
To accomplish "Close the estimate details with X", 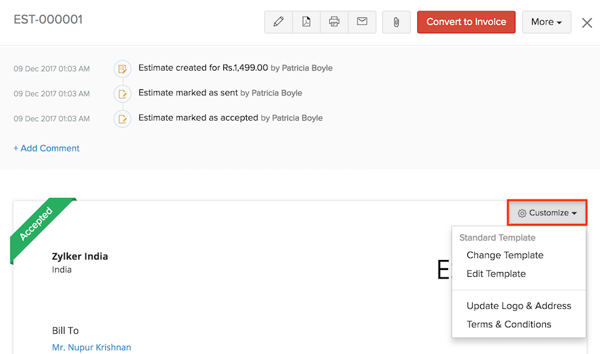I will (x=587, y=23).
